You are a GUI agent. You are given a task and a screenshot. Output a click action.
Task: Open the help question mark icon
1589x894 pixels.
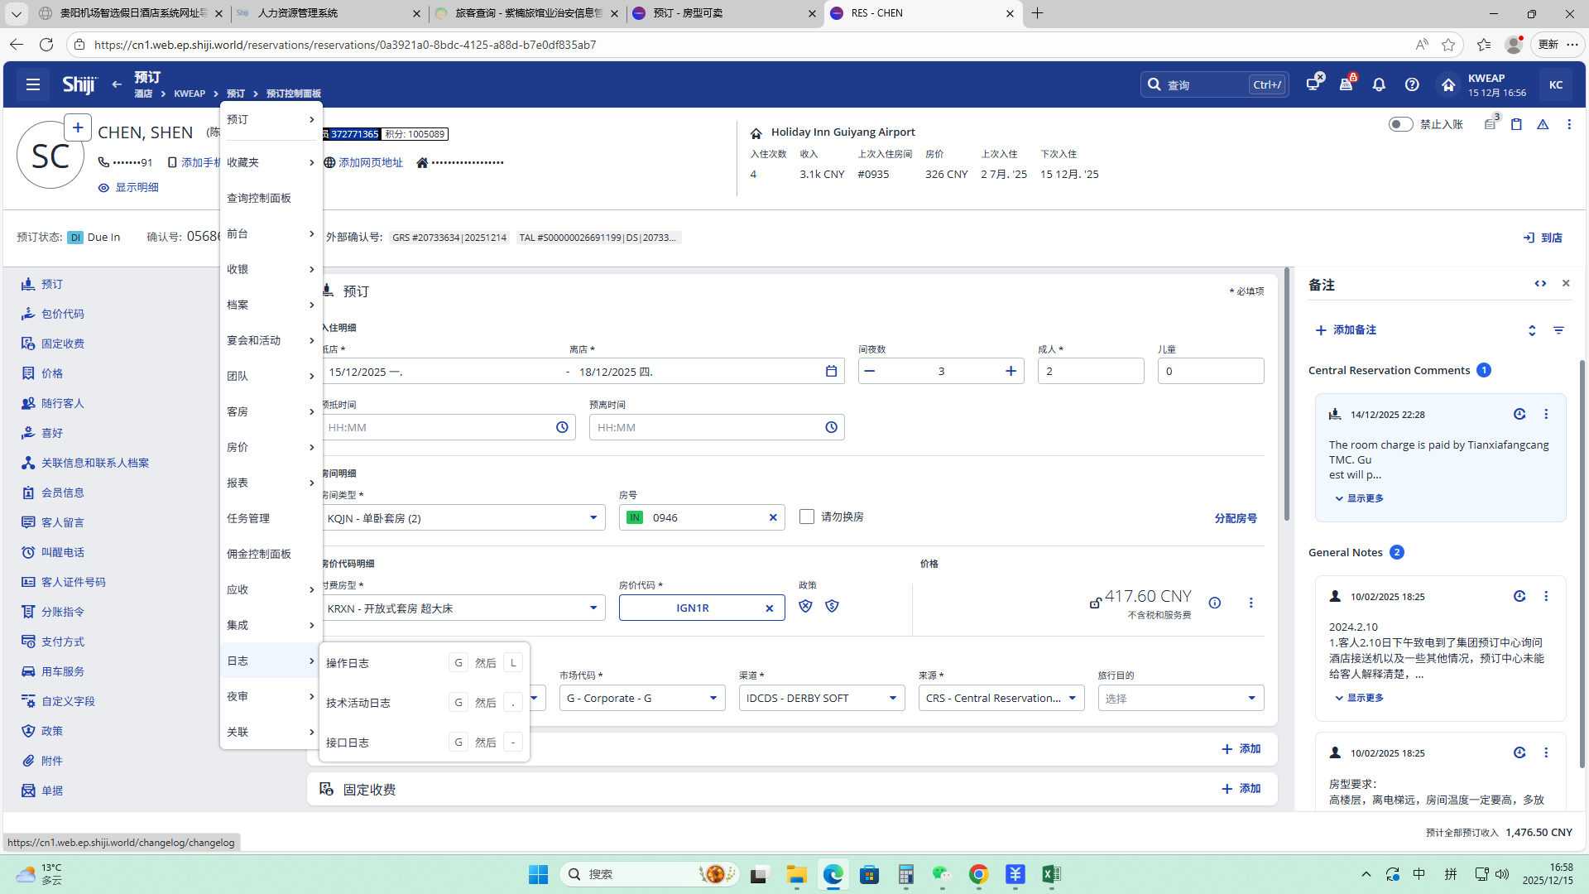pos(1412,84)
